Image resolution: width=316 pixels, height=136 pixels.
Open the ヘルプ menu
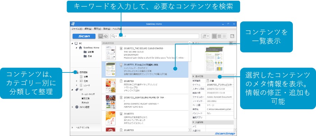point(117,29)
